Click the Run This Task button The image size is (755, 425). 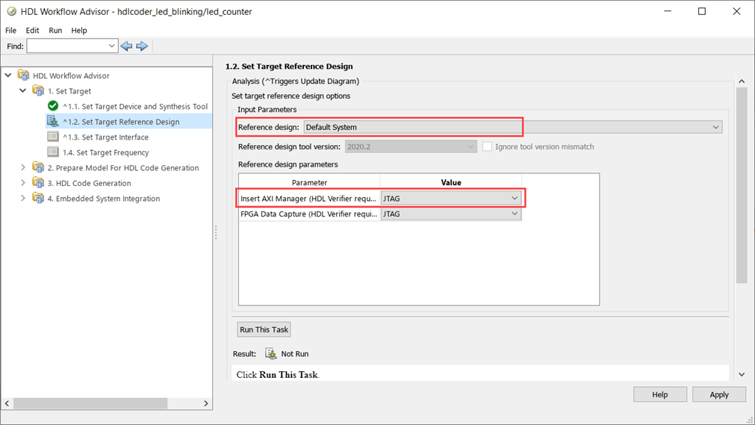point(264,329)
